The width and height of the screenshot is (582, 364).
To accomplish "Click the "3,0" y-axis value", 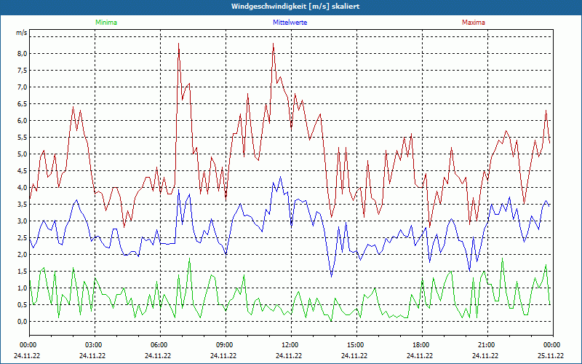I will pyautogui.click(x=23, y=221).
